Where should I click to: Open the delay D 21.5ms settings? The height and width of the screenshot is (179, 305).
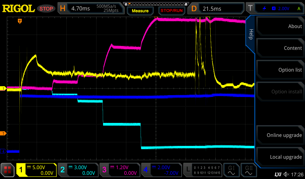click(217, 9)
